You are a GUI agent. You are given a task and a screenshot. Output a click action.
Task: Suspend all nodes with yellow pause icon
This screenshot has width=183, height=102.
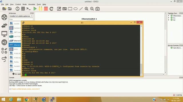[x=40, y=9]
